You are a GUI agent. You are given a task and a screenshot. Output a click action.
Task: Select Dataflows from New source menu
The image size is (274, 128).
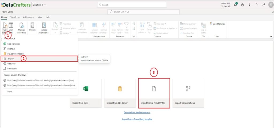click(40, 49)
